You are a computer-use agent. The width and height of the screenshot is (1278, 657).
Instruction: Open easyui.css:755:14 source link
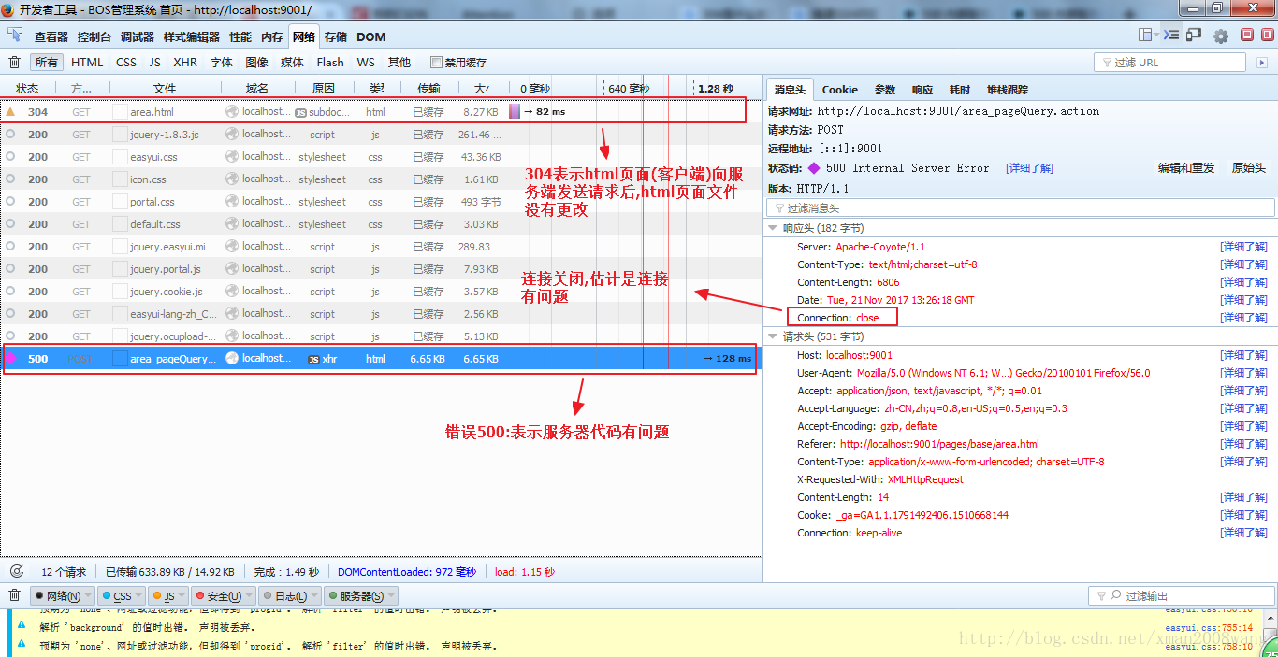click(x=1208, y=628)
